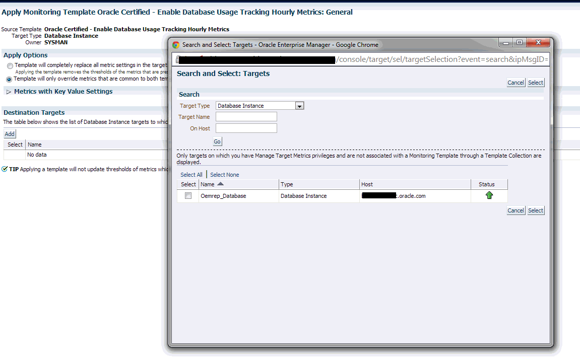The height and width of the screenshot is (362, 580).
Task: Focus the On Host input field
Action: coord(246,128)
